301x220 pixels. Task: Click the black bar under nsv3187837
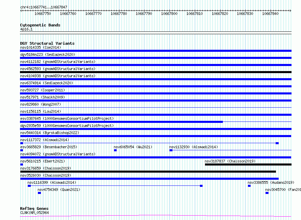(x=248, y=164)
